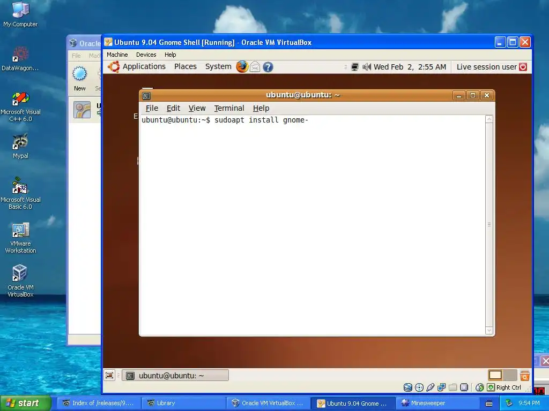Click the terminal icon in terminal title bar

147,95
